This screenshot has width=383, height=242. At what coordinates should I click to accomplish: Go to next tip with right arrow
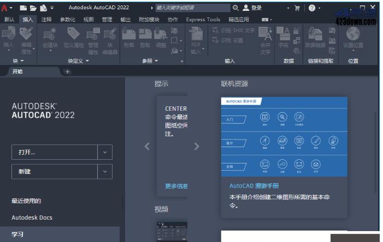coord(197,146)
